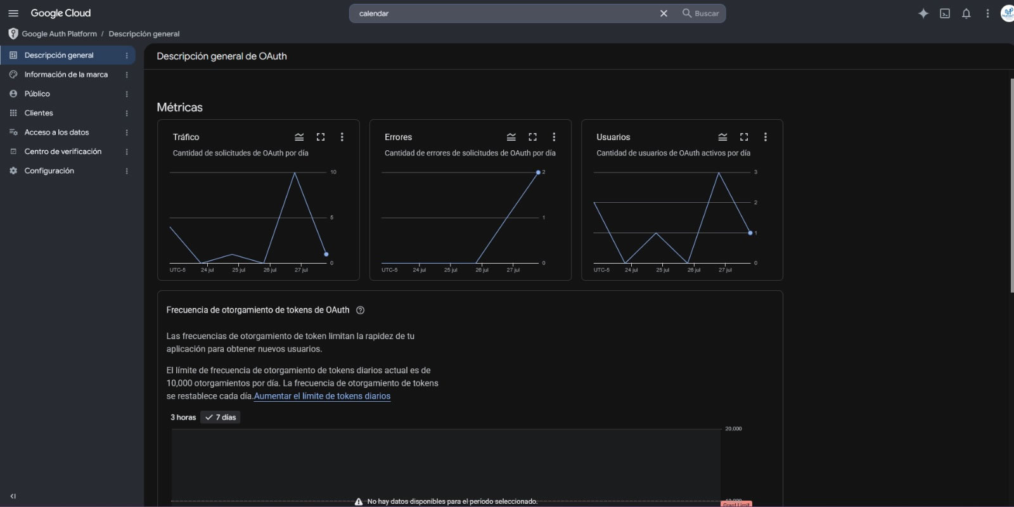1014x507 pixels.
Task: Click the Buscar search button
Action: [700, 13]
